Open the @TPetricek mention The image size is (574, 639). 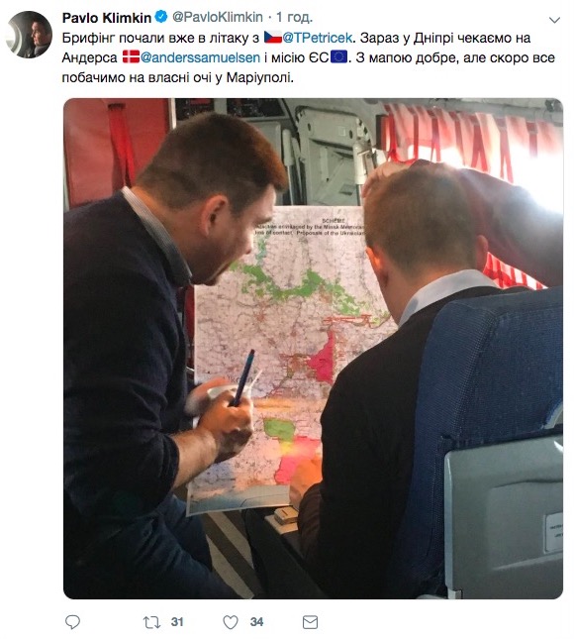pos(317,38)
